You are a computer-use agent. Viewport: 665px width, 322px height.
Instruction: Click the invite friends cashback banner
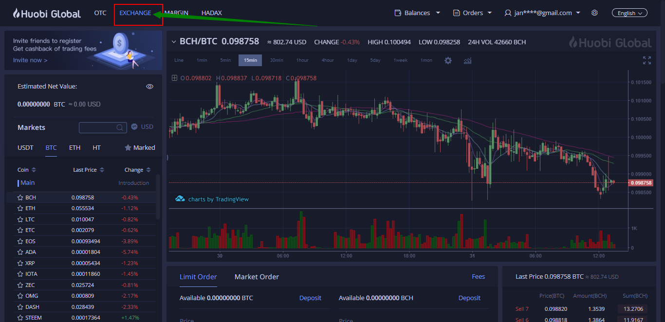coord(83,51)
